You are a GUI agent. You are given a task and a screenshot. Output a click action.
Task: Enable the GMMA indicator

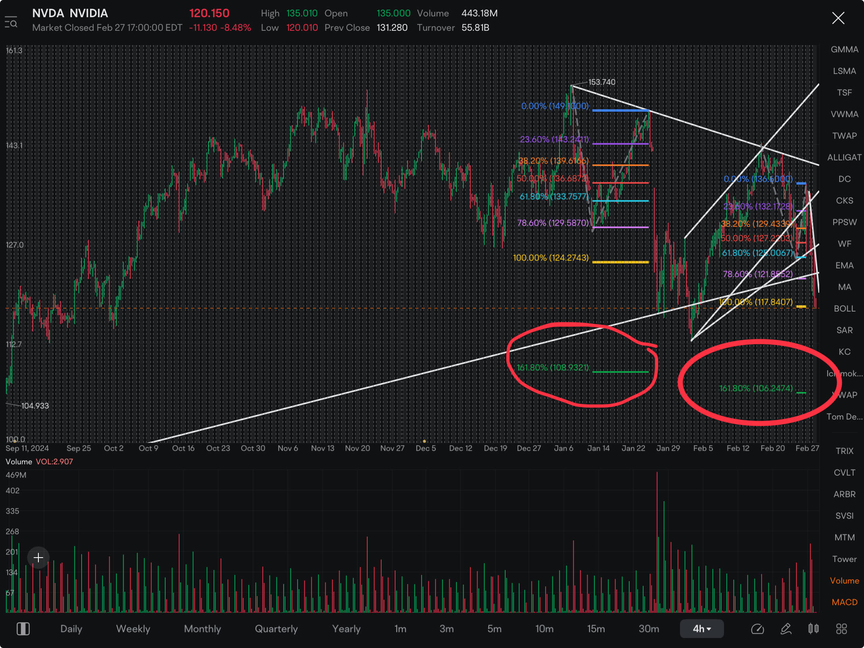click(x=844, y=49)
